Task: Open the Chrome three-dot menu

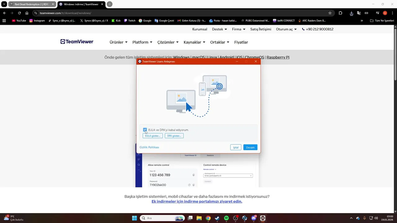Action: tap(392, 13)
